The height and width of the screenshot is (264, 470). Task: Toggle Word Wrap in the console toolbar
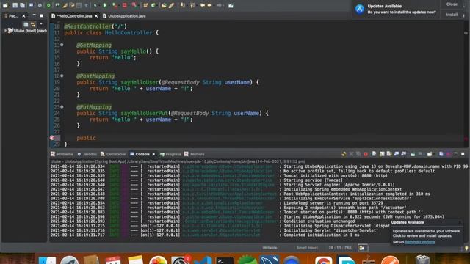389,154
